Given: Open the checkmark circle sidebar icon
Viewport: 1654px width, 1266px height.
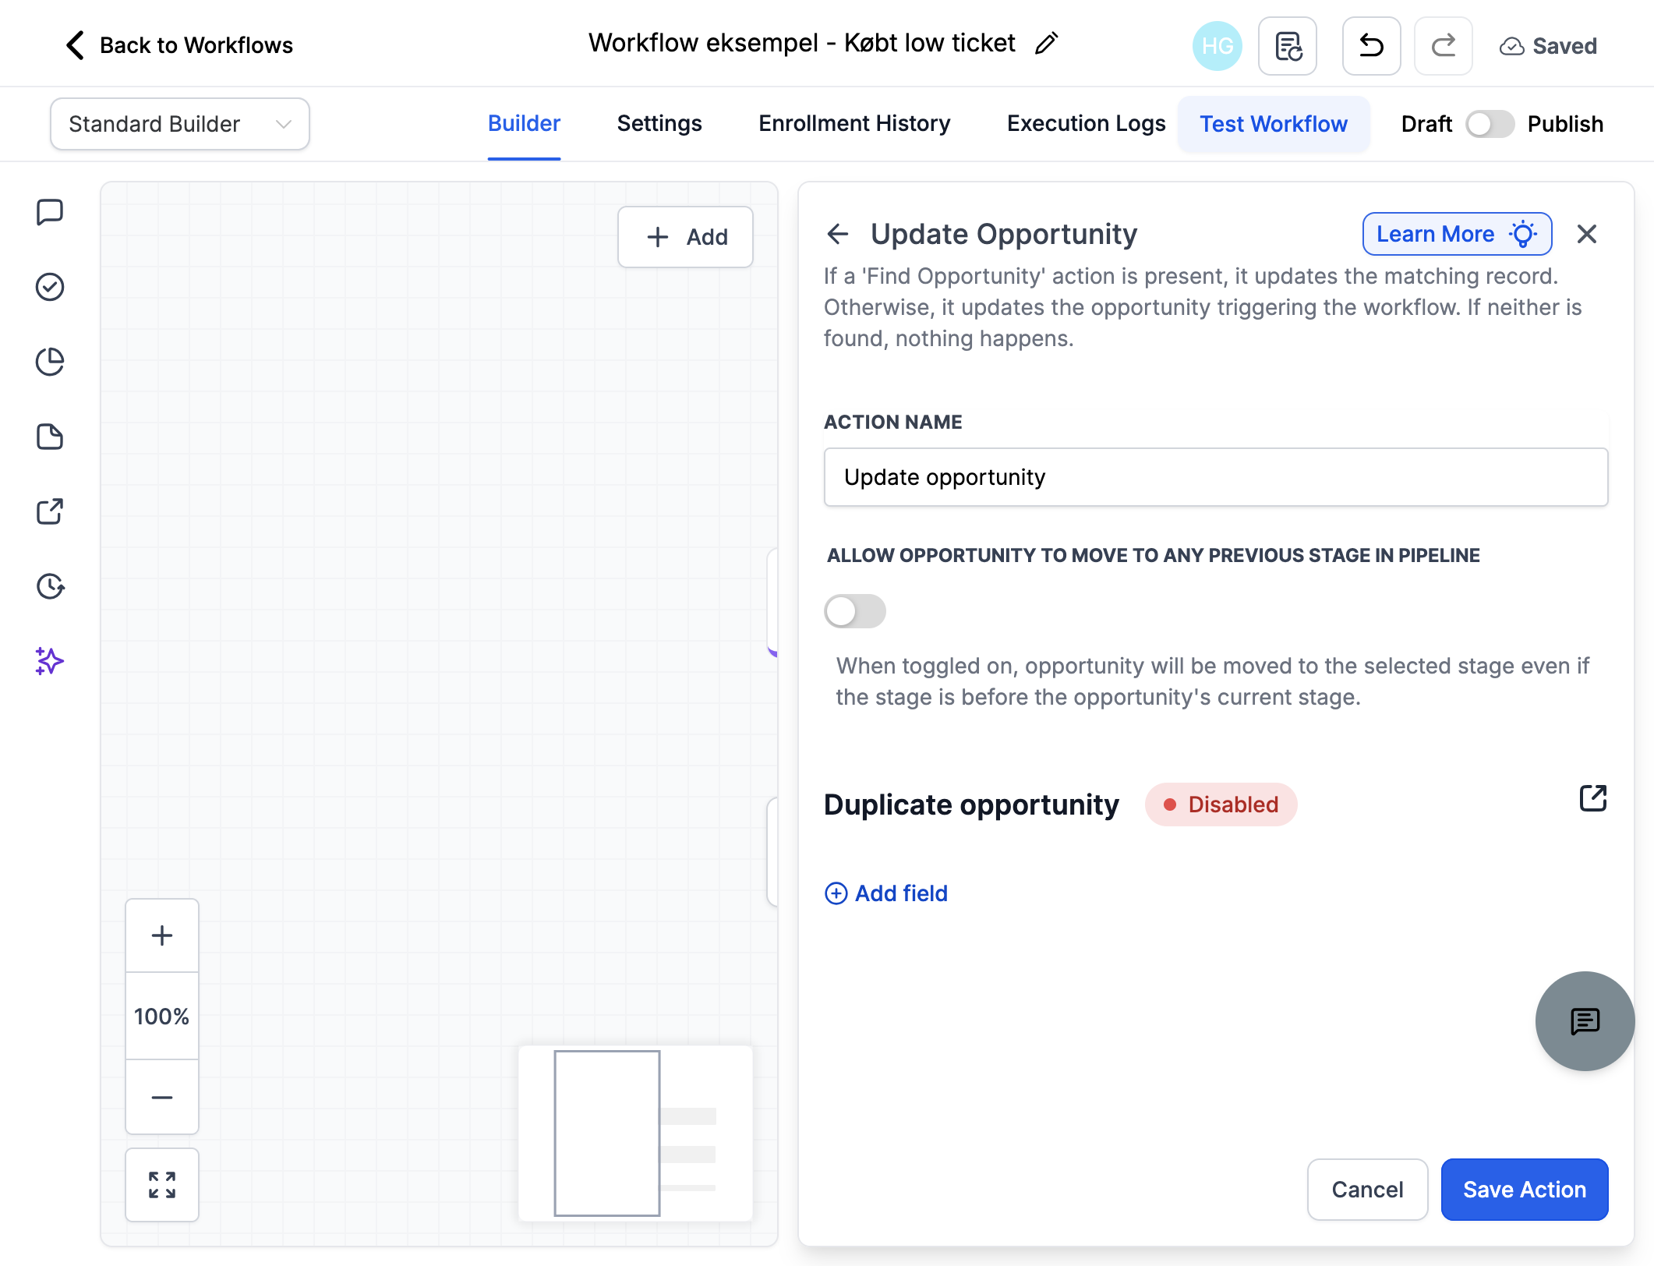Looking at the screenshot, I should (50, 287).
